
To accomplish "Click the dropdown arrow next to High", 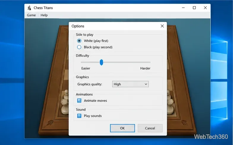I will [x=146, y=84].
